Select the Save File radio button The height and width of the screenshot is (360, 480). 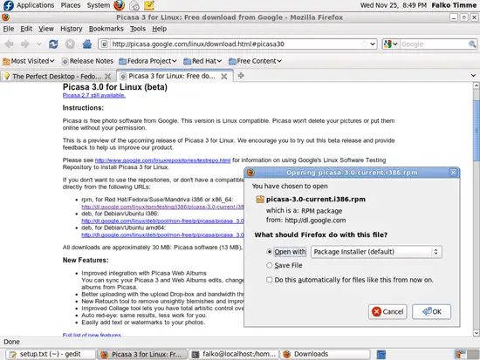click(269, 265)
